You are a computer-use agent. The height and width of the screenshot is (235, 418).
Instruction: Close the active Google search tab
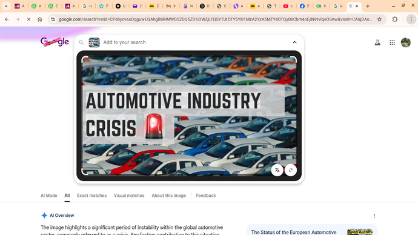click(357, 6)
